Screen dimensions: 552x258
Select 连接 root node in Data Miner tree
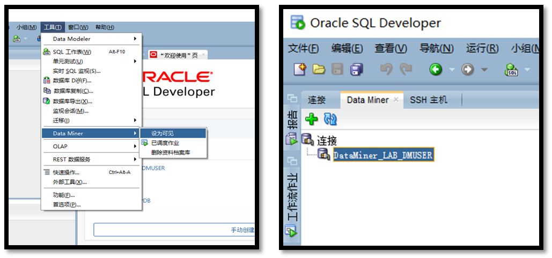[327, 140]
